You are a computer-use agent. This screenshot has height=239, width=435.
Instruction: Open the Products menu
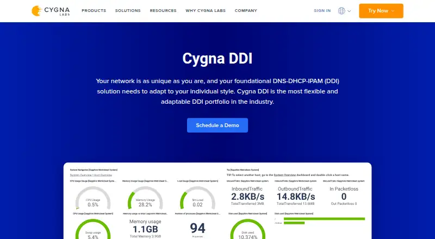pos(94,10)
